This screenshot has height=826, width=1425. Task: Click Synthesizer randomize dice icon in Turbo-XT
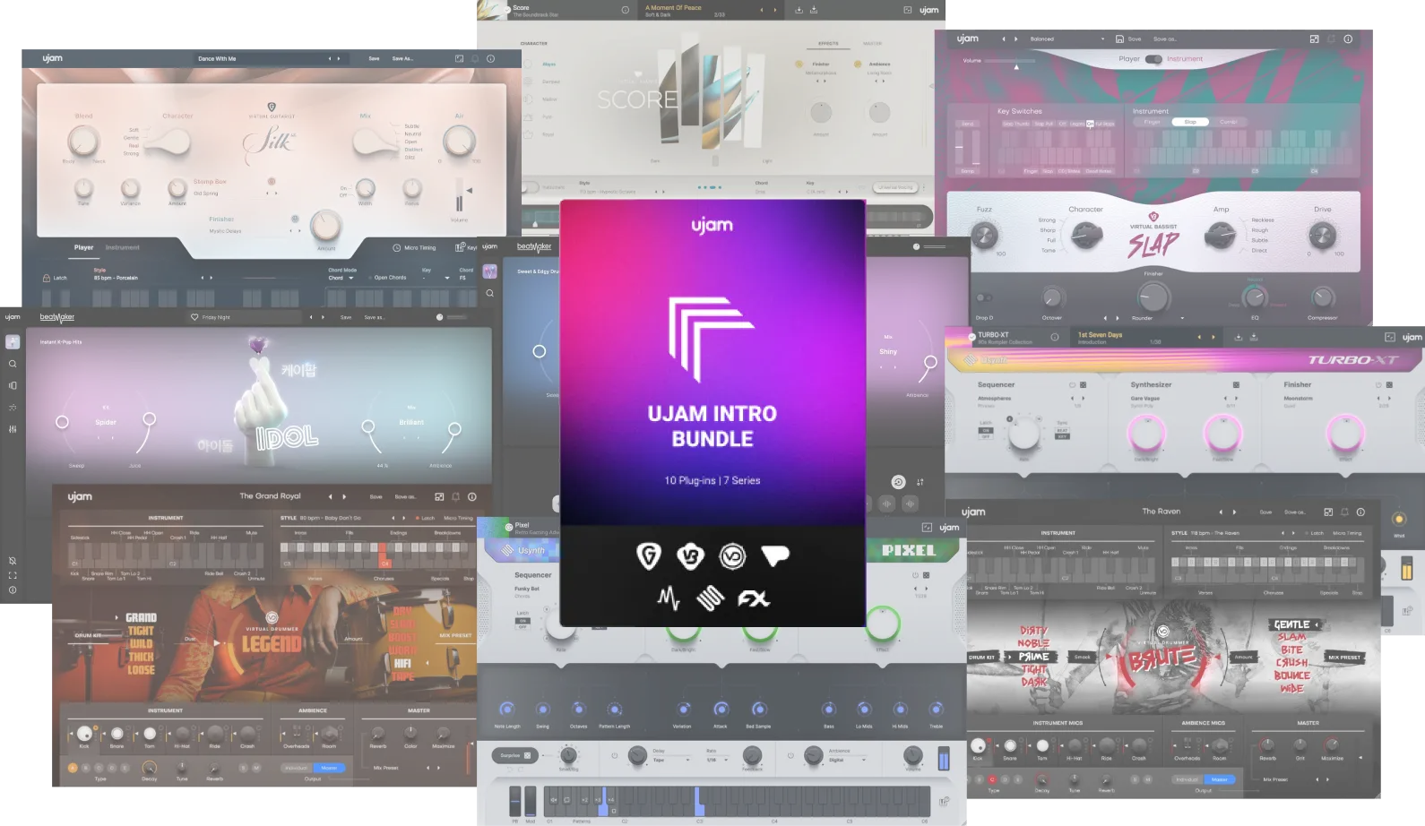[1236, 385]
